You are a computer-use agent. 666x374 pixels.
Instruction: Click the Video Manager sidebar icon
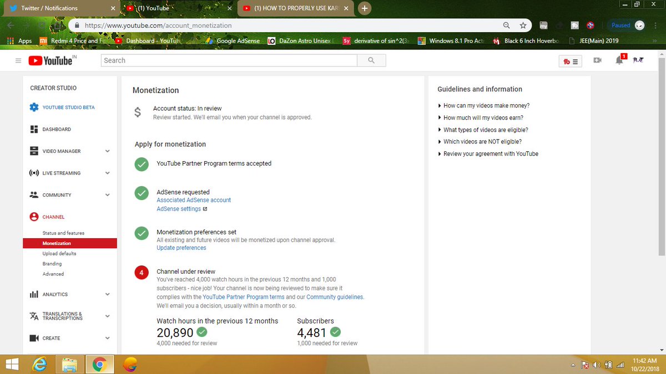pos(34,151)
